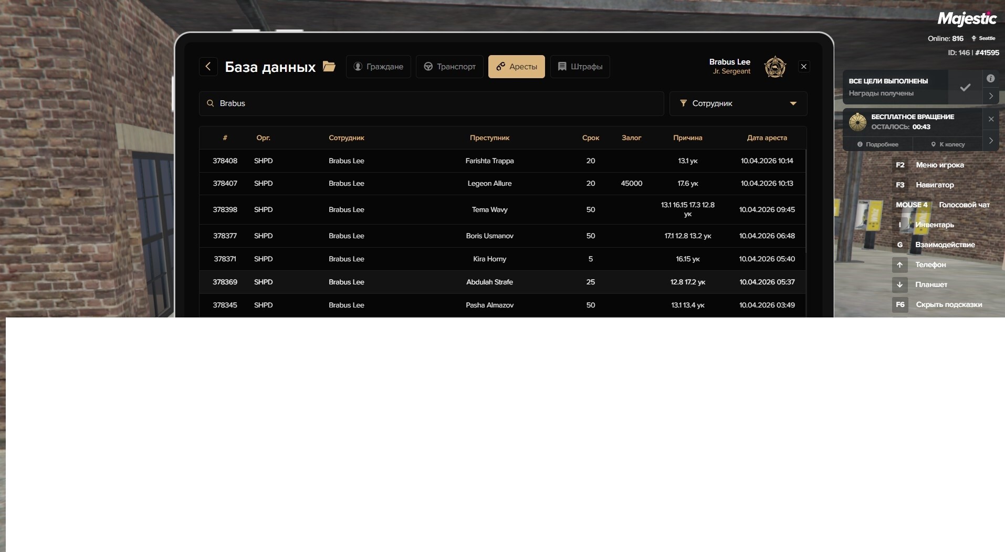Select the Аресты tab
Image resolution: width=1005 pixels, height=552 pixels.
click(x=517, y=67)
